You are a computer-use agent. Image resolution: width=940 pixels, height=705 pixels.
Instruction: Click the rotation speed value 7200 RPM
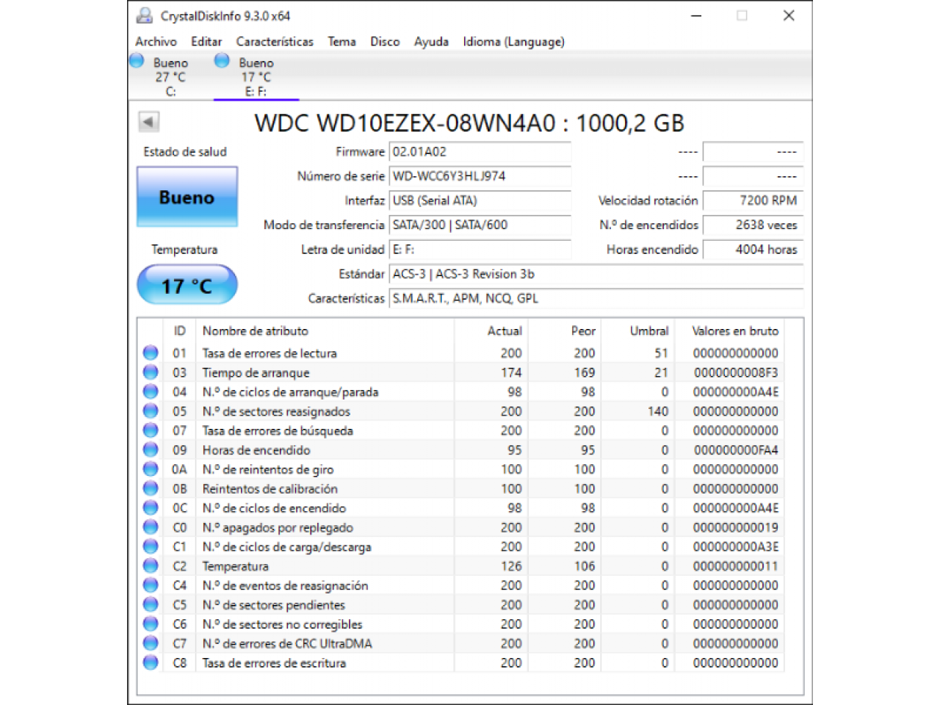click(753, 200)
